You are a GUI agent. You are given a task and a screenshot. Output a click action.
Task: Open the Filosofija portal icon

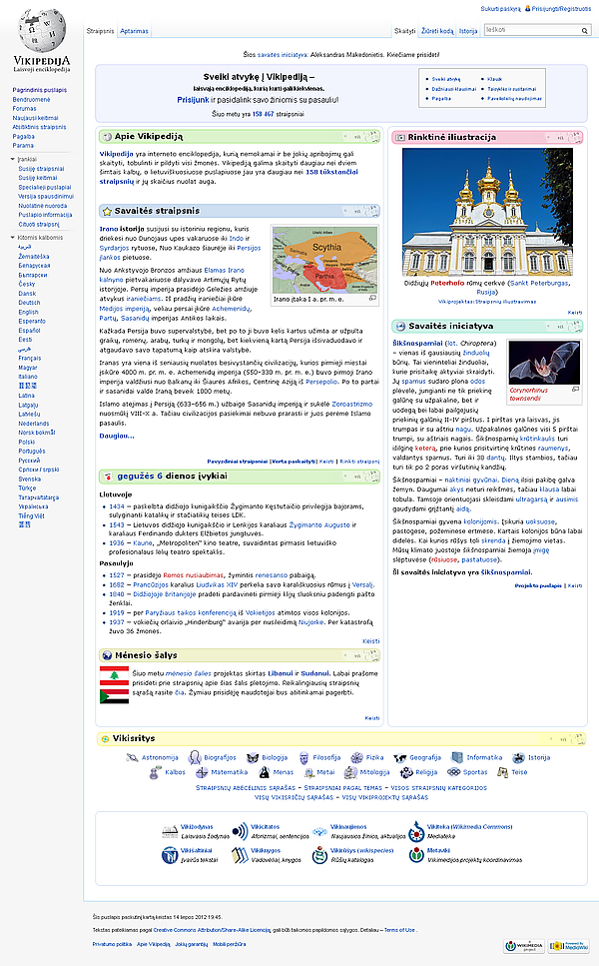coord(304,758)
